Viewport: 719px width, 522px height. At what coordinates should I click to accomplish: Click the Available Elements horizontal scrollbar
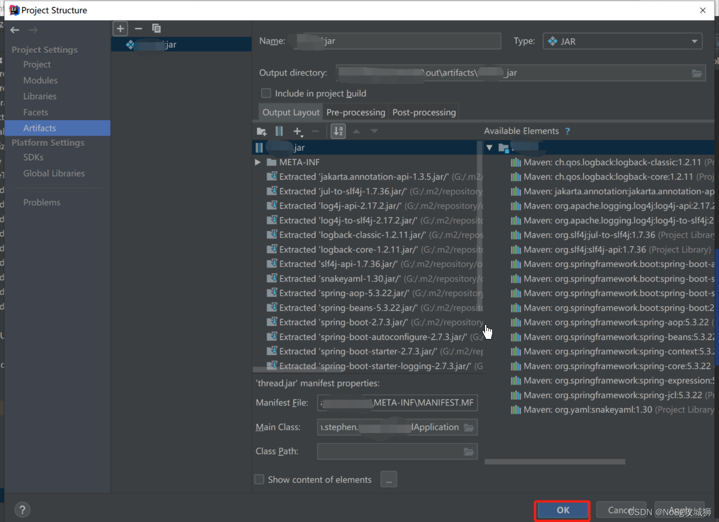tap(555, 462)
